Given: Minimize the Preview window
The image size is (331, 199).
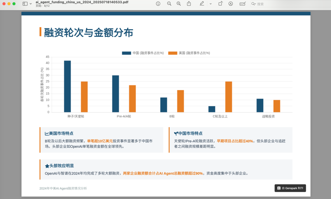Looking at the screenshot, I should click(9, 4).
